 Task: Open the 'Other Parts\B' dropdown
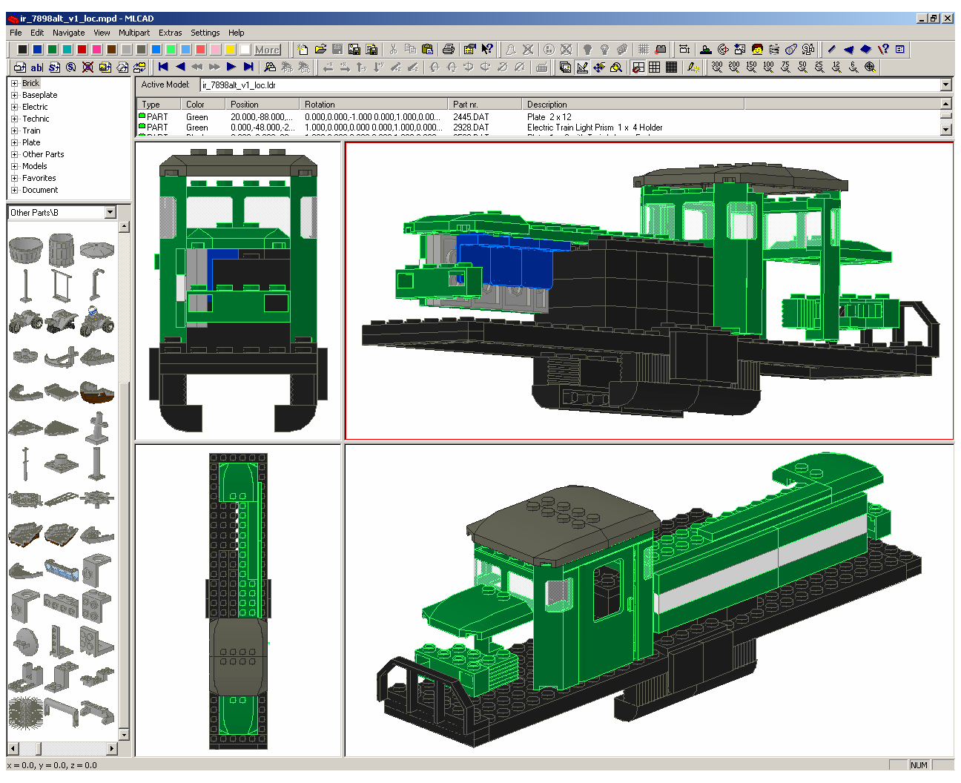click(x=110, y=212)
